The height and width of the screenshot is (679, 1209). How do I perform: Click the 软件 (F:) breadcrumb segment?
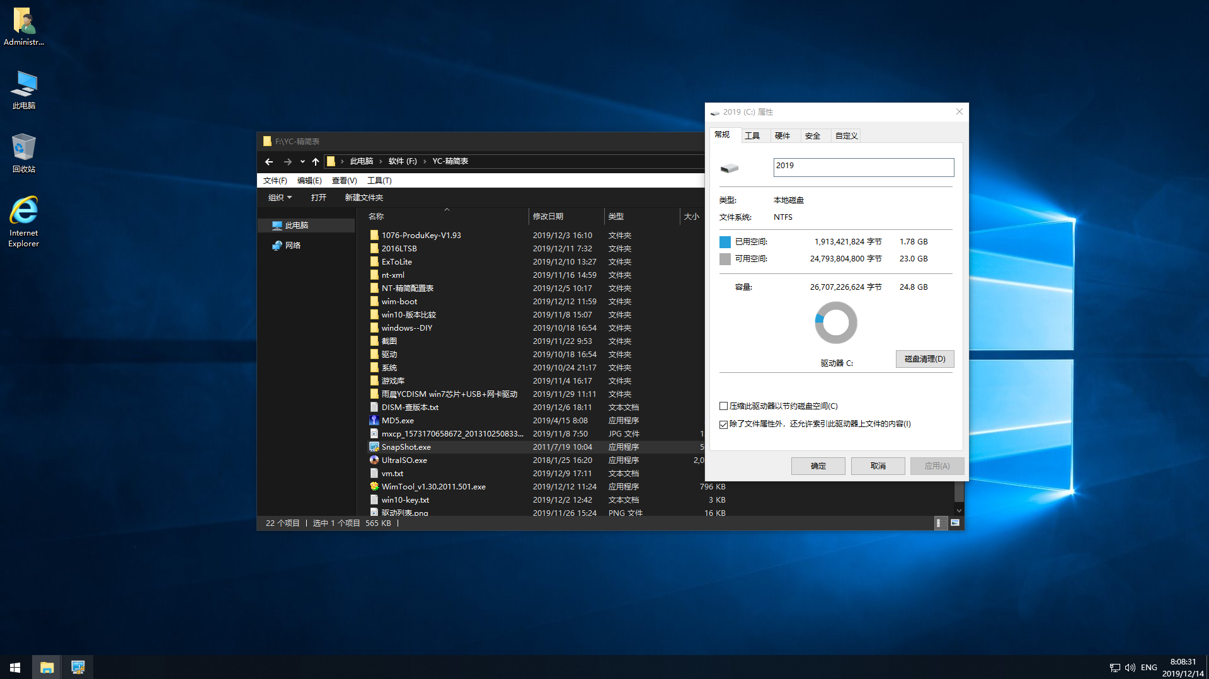click(403, 161)
